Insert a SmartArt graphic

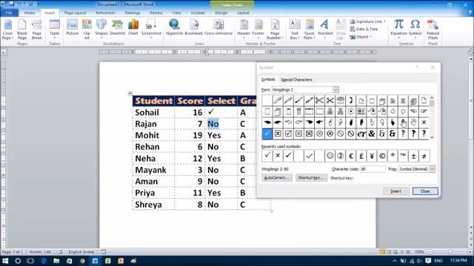pos(117,28)
